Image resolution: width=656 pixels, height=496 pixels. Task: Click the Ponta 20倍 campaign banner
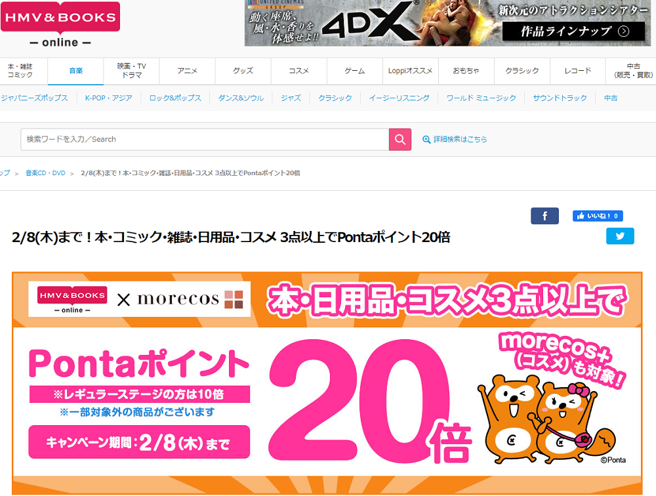tap(327, 383)
